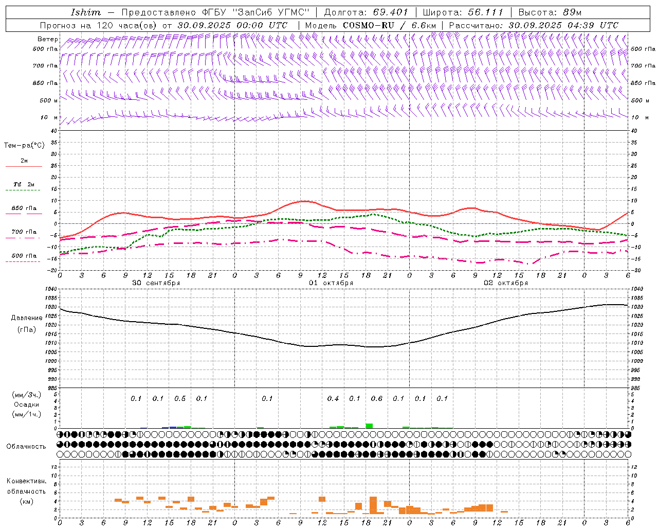Click the 'Тем-ра(°C)' temperature panel label

click(24, 146)
